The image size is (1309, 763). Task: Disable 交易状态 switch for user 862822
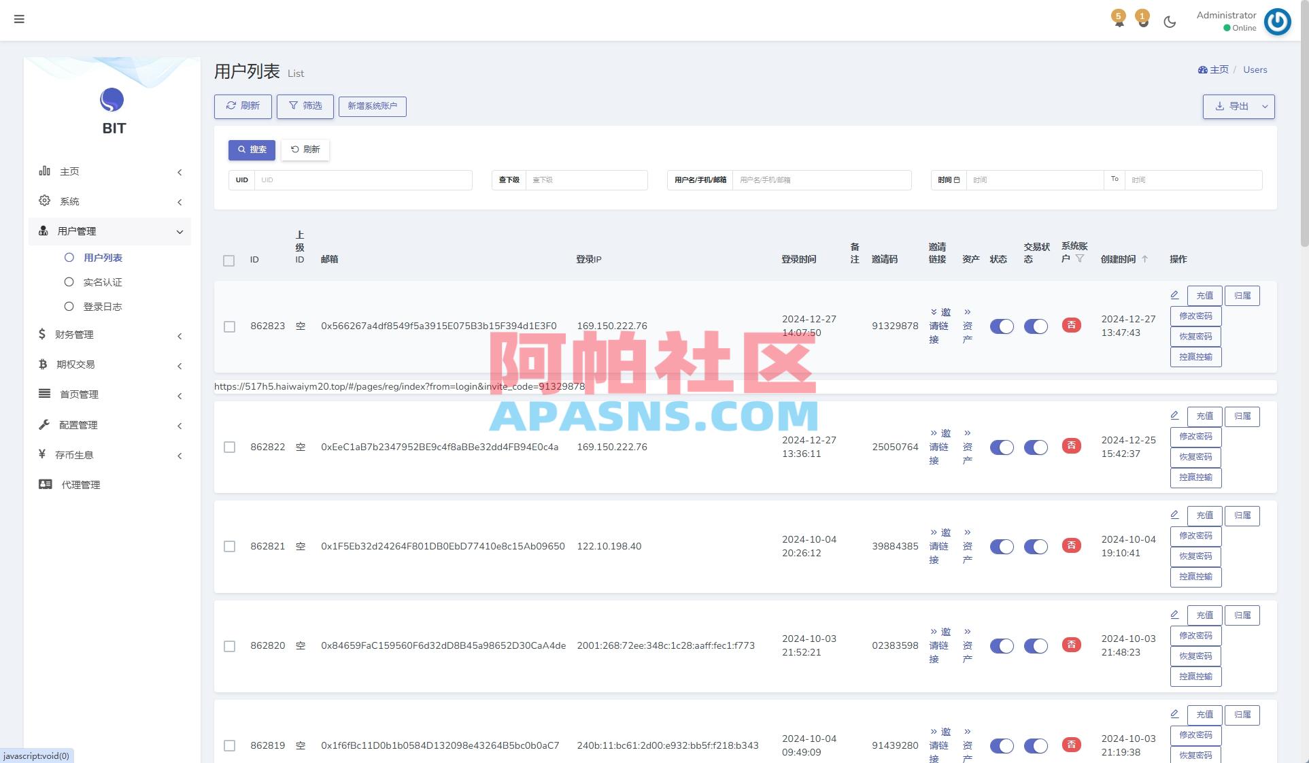pyautogui.click(x=1036, y=447)
